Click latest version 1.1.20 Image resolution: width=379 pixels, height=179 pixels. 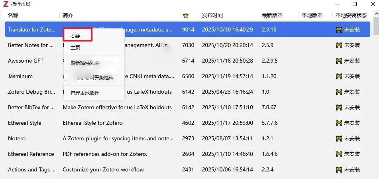pyautogui.click(x=269, y=76)
